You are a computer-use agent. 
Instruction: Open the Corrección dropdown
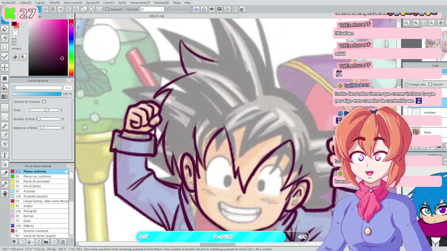[x=152, y=9]
